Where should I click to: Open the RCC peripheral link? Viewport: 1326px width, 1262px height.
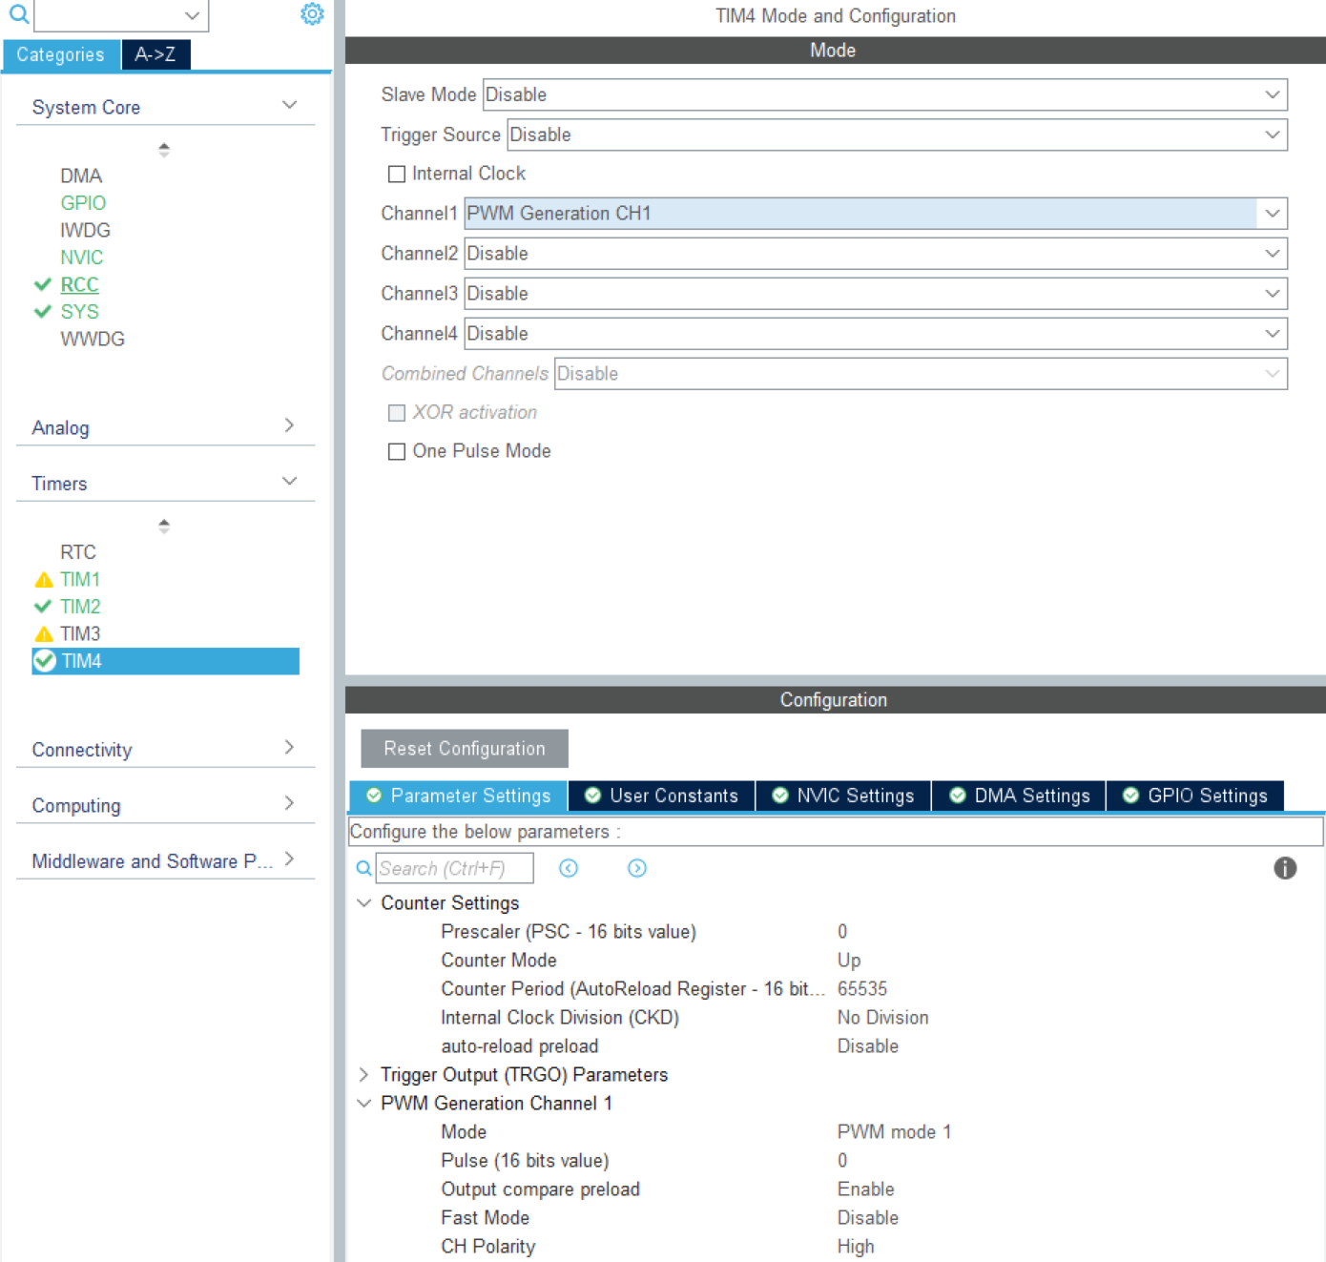point(79,284)
